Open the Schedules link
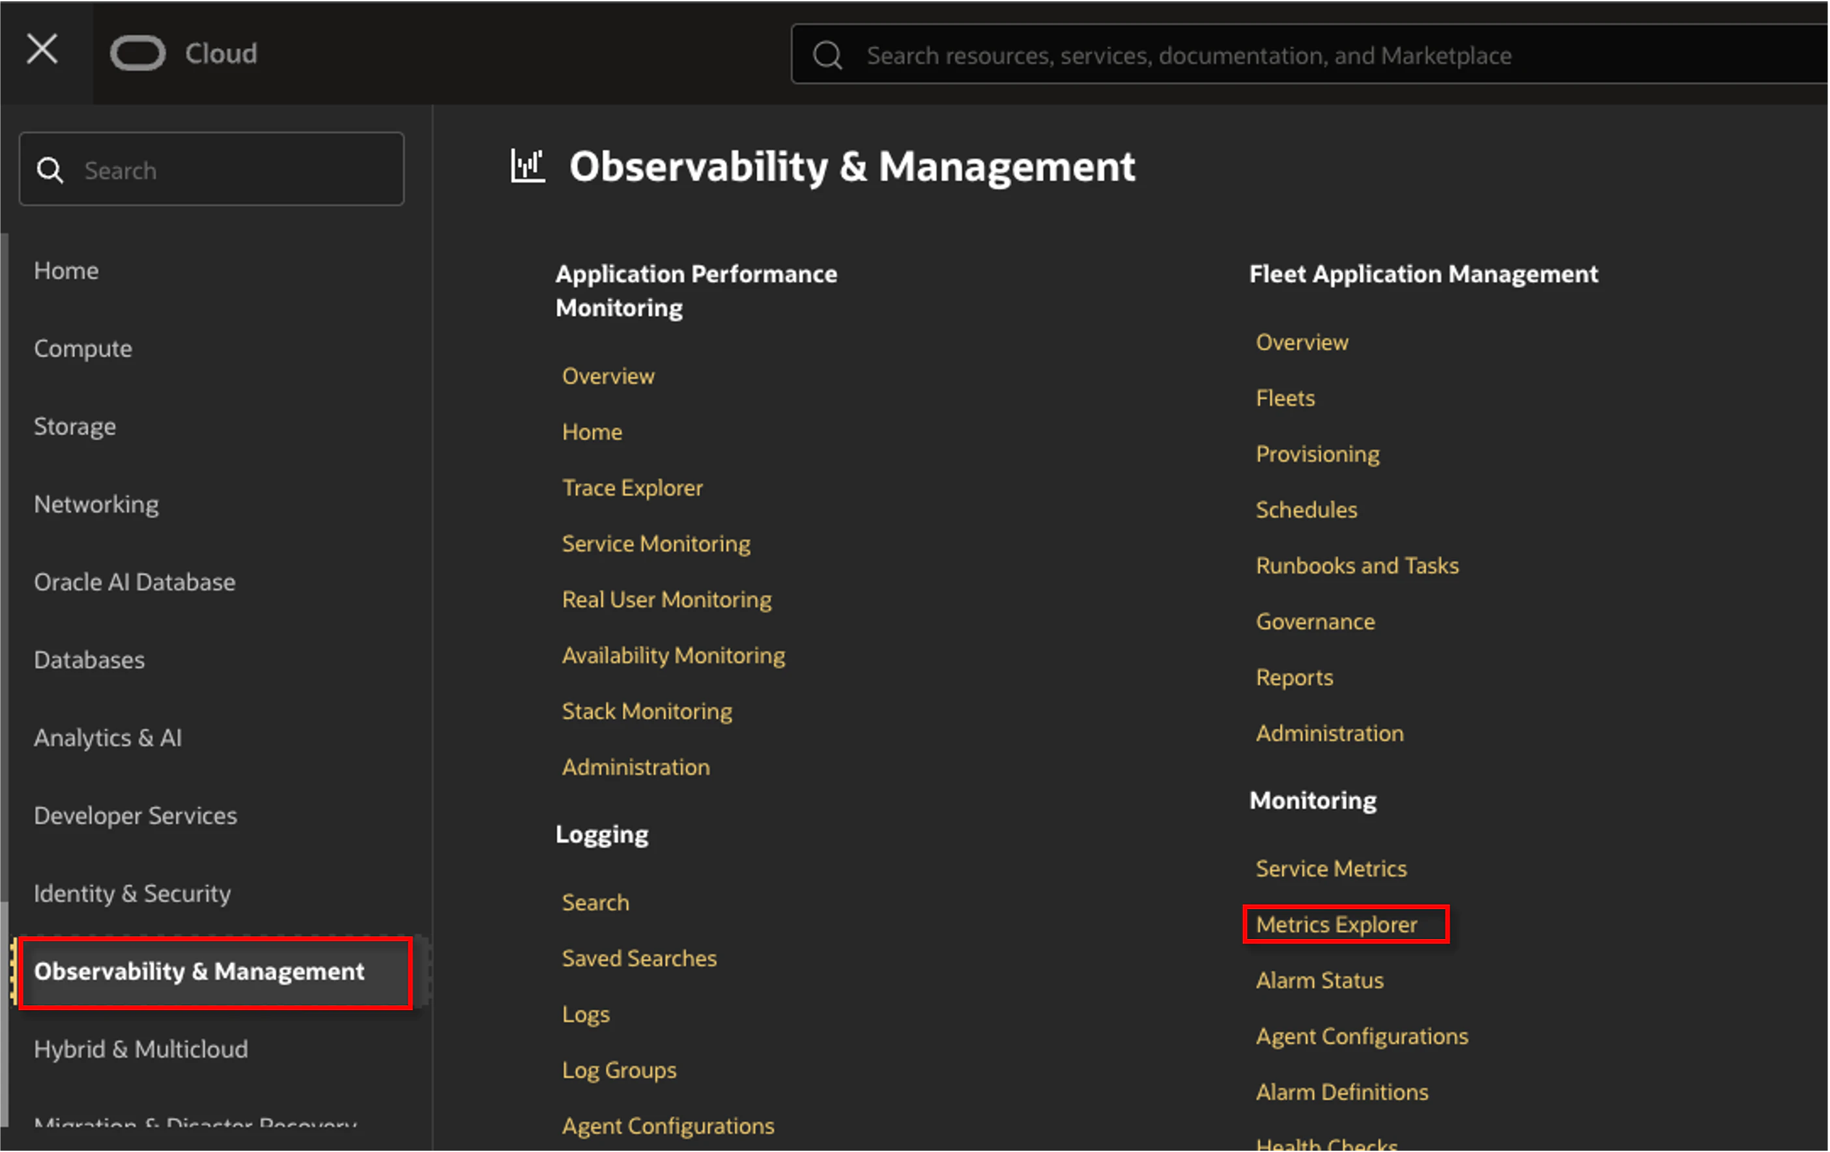 pyautogui.click(x=1306, y=510)
